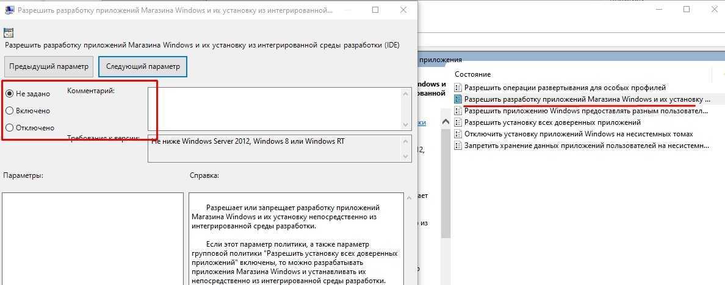Click inside the "Комментарий" text box
This screenshot has width=725, height=285.
pyautogui.click(x=275, y=108)
